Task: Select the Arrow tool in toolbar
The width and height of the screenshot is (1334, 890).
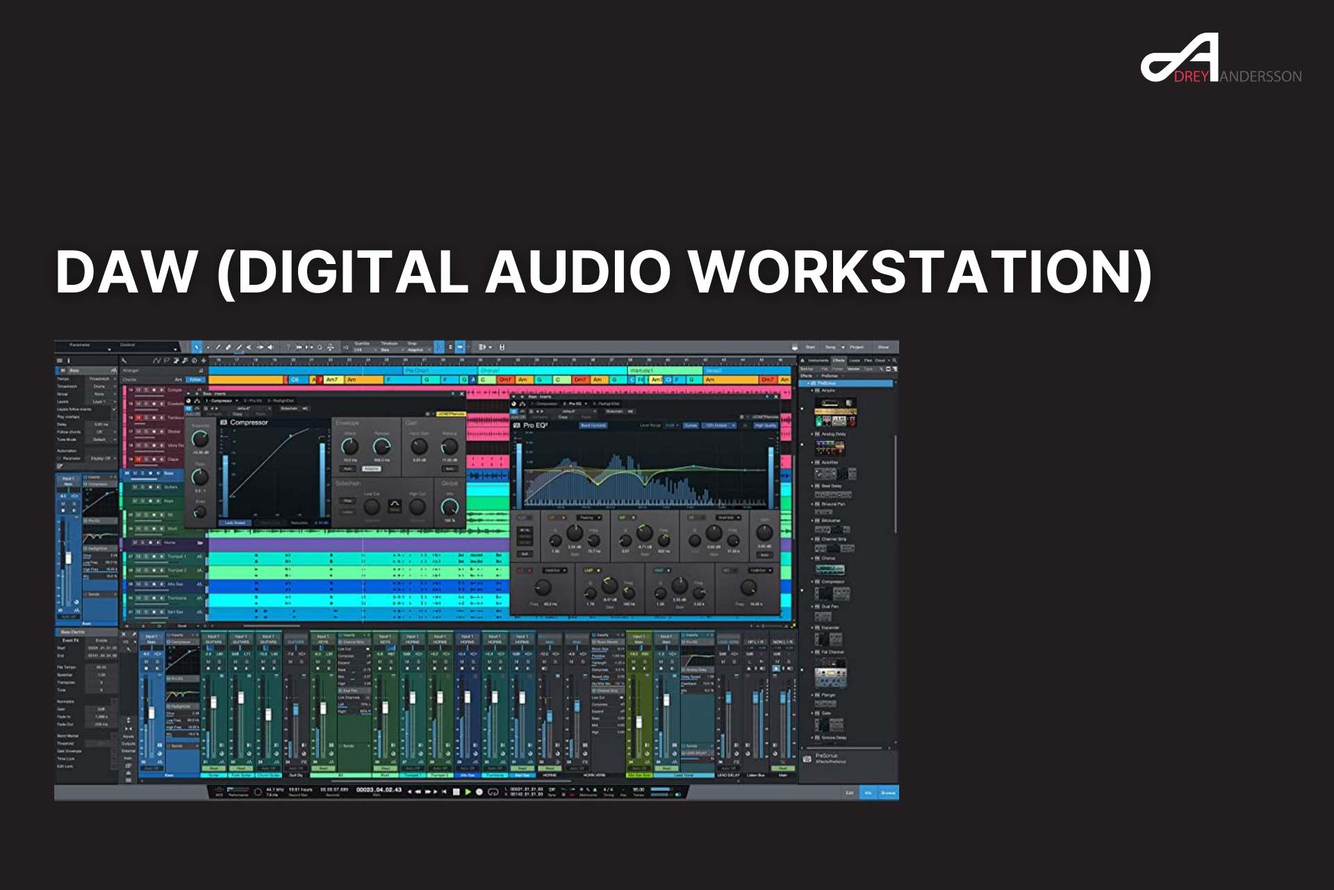Action: point(196,347)
